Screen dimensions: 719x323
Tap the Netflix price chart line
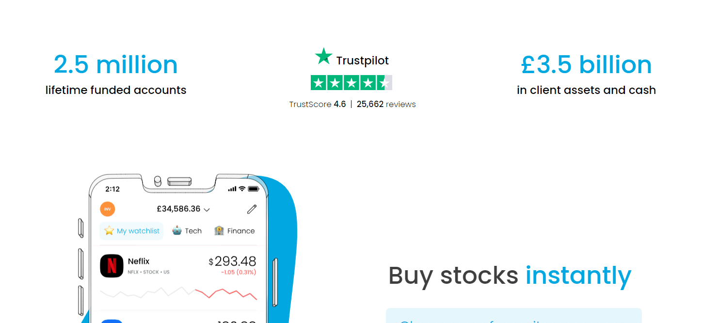(178, 292)
